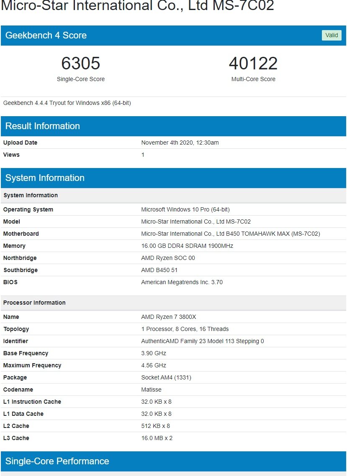Screen dimensions: 347x476
Task: Click the green Valid badge
Action: coord(332,35)
